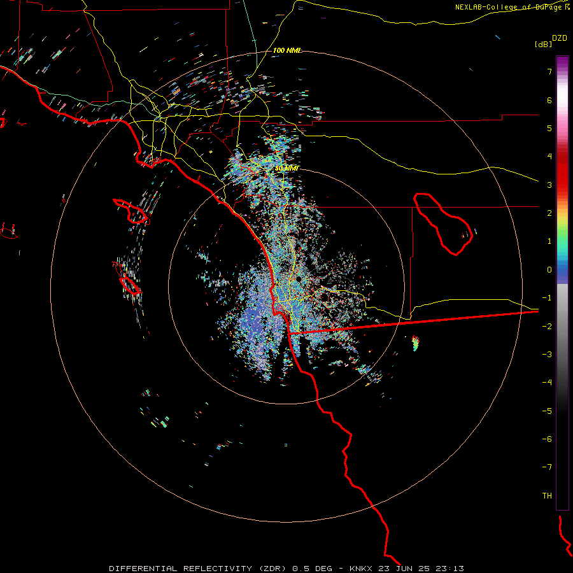
Task: Click the 1 value on color scale
Action: (549, 241)
